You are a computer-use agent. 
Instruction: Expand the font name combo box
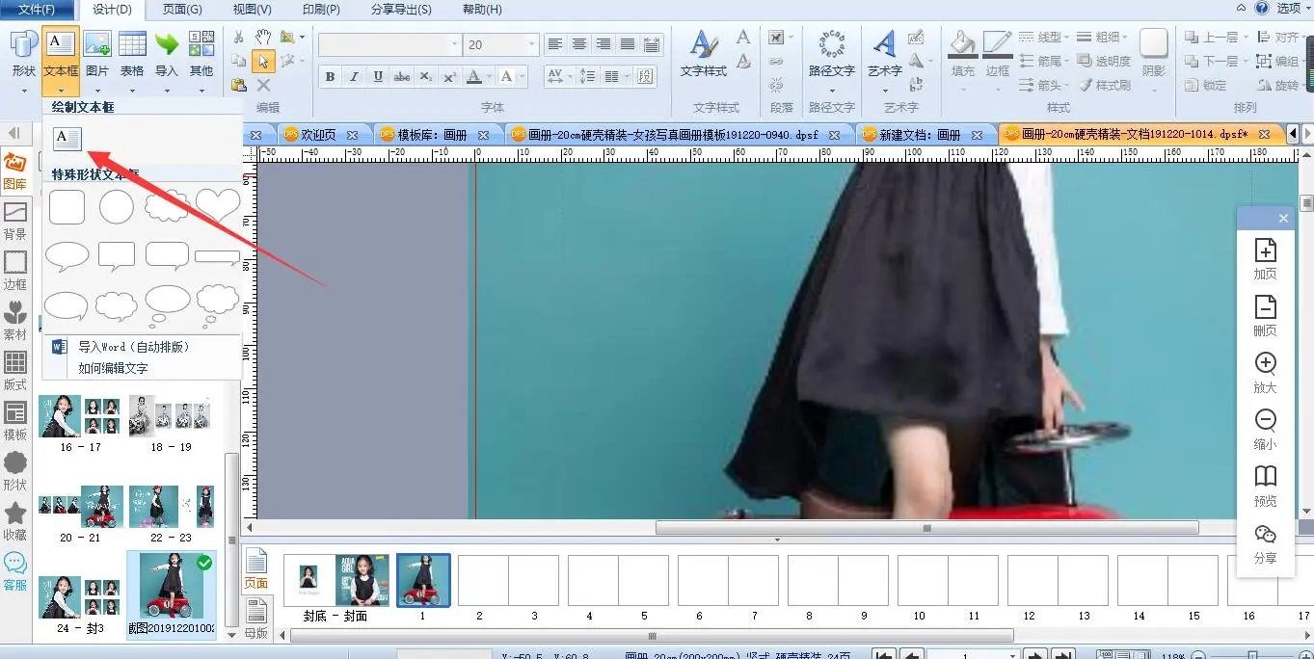454,45
